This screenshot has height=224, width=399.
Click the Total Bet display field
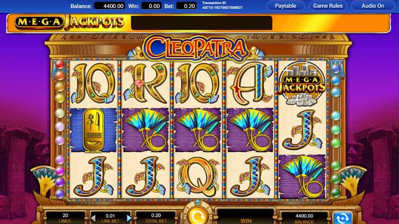point(156,218)
